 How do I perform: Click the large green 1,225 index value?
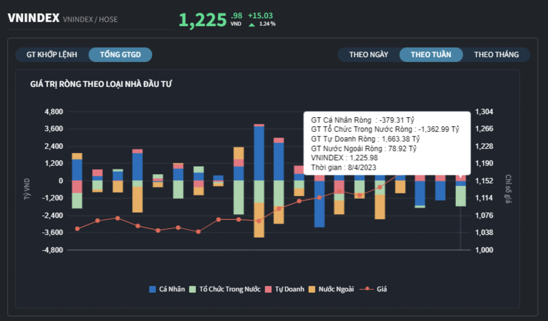203,20
